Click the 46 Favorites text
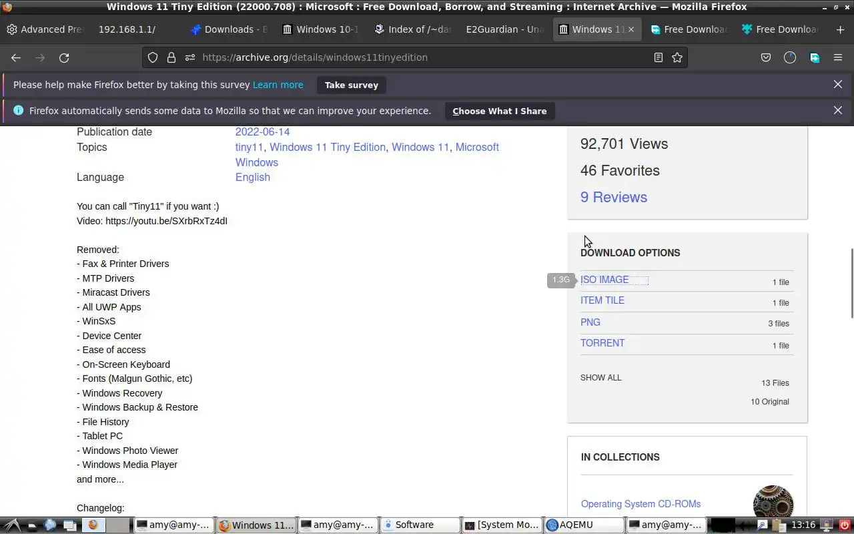Screen dimensions: 854x534 click(x=620, y=170)
